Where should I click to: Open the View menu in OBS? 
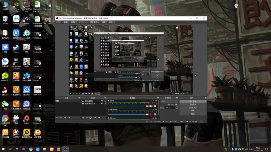(74, 22)
